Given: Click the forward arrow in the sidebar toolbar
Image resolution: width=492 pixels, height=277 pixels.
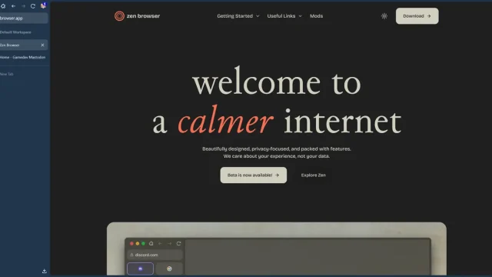Looking at the screenshot, I should tap(23, 6).
